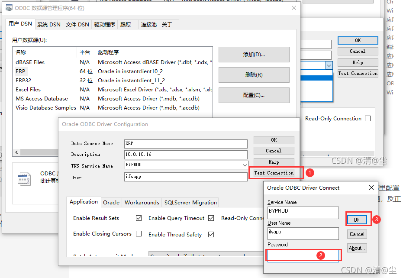This screenshot has width=403, height=278.
Task: Switch to the 用户 DSN tab
Action: click(20, 24)
